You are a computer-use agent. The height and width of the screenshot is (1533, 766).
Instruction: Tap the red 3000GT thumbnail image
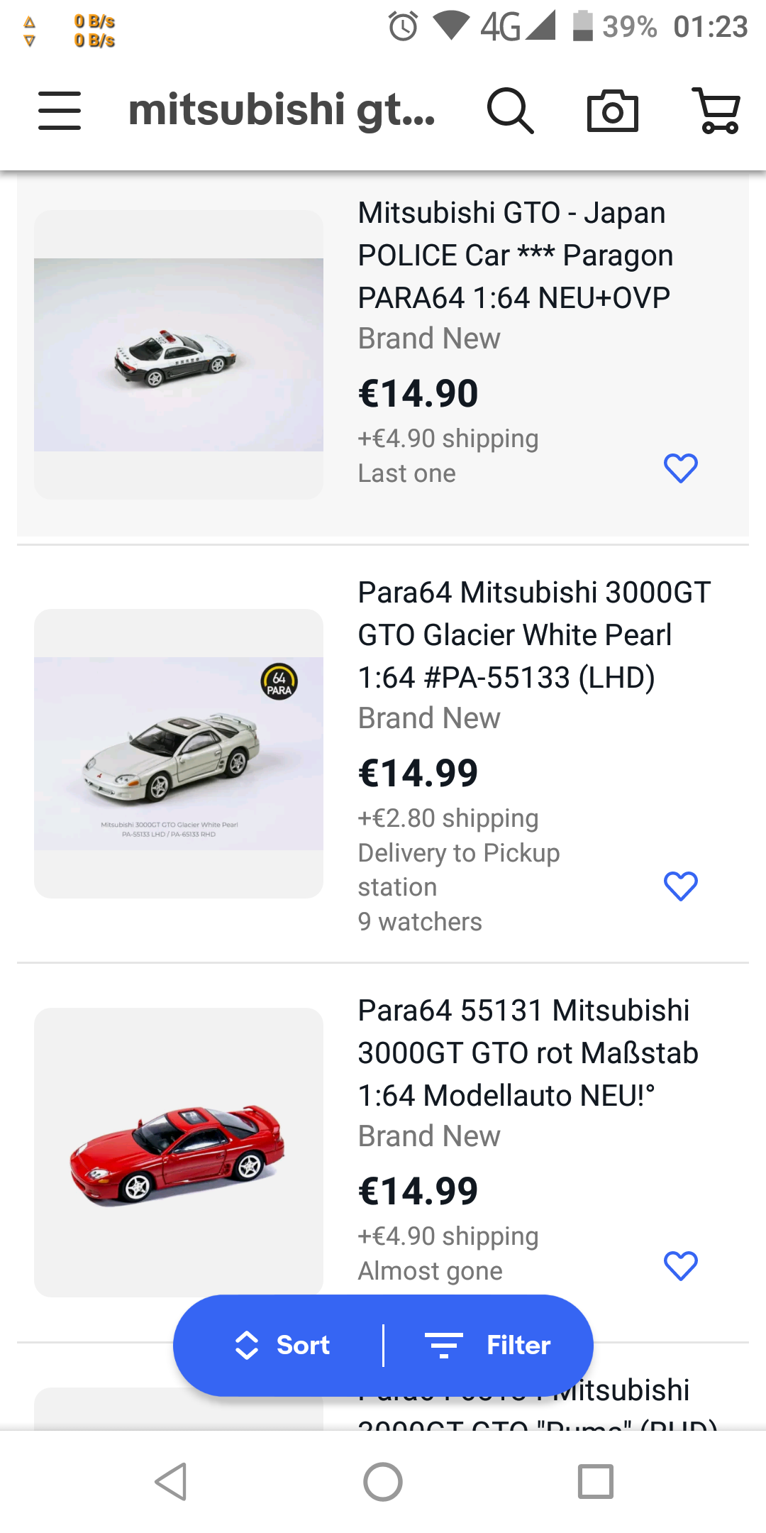click(179, 1151)
